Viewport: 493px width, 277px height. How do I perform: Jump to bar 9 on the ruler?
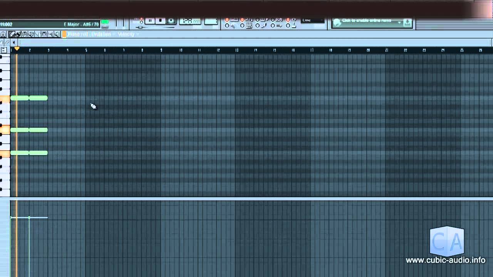161,50
